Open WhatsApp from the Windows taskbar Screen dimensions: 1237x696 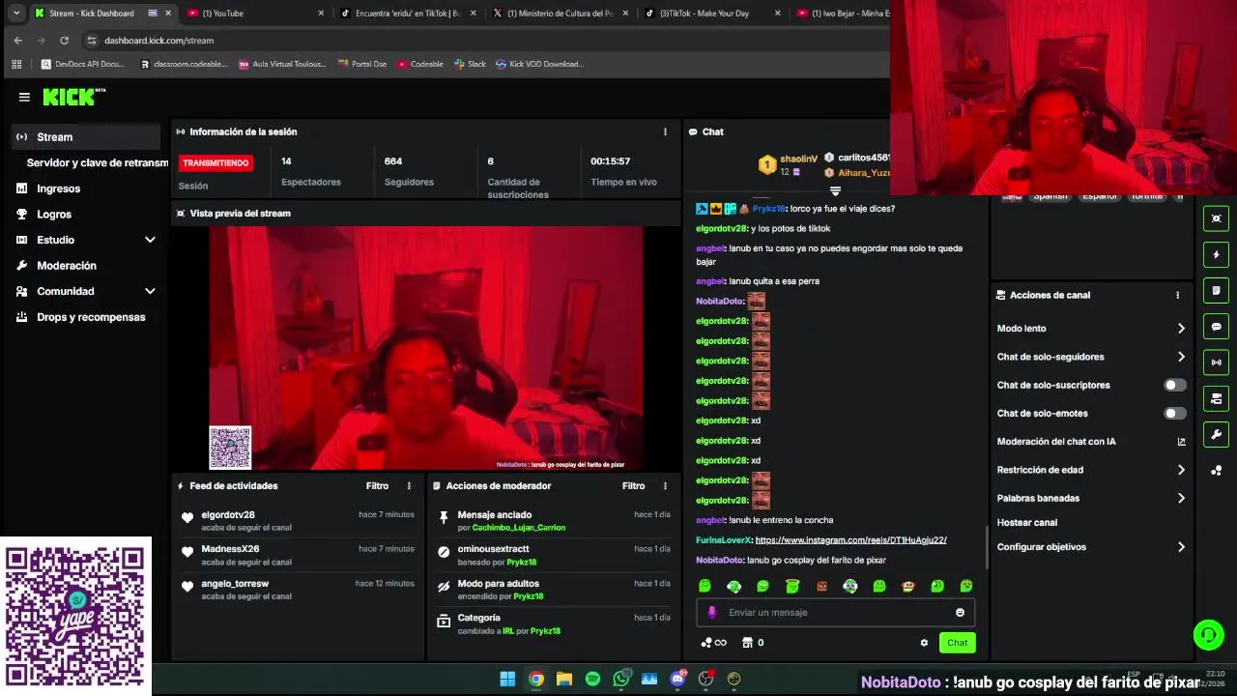coord(621,679)
